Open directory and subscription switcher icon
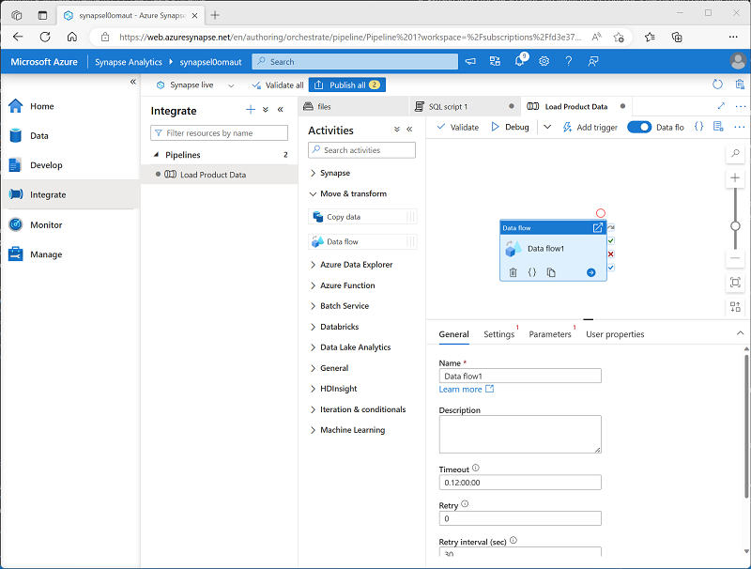Image resolution: width=751 pixels, height=569 pixels. (x=495, y=61)
